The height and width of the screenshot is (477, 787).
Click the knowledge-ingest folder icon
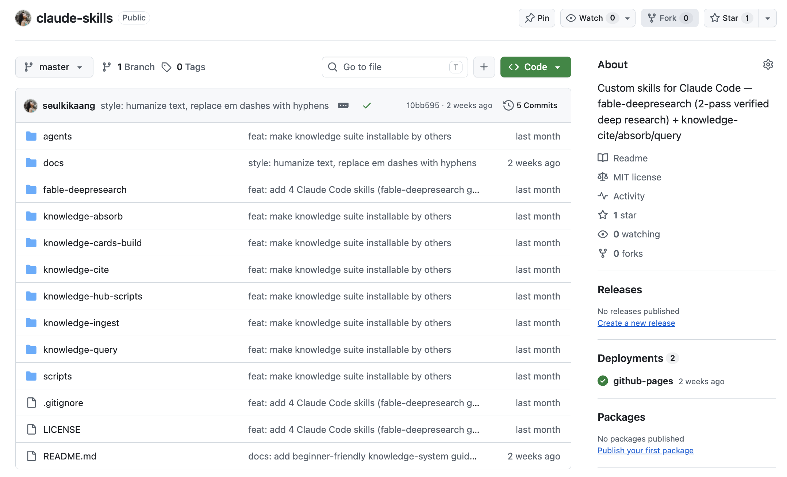coord(31,323)
